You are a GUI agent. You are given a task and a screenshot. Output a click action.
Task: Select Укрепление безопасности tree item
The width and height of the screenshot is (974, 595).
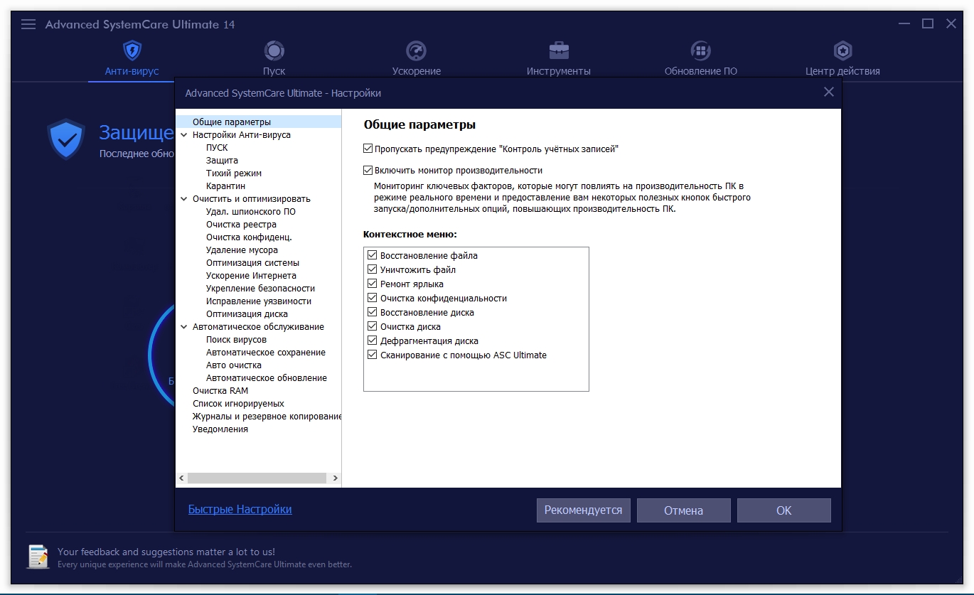click(x=260, y=288)
